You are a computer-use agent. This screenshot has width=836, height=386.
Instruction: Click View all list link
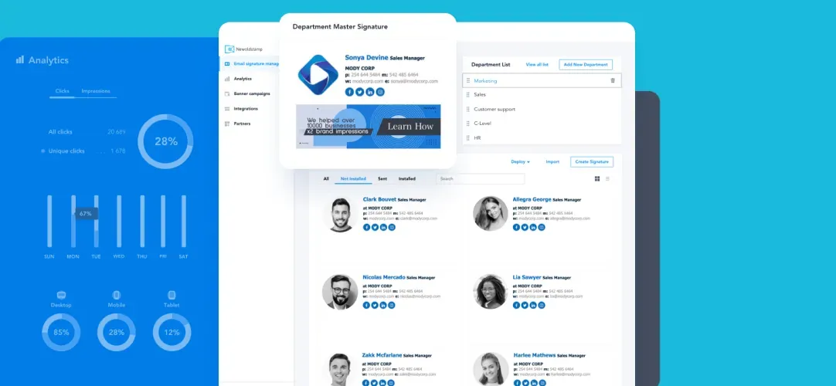537,64
